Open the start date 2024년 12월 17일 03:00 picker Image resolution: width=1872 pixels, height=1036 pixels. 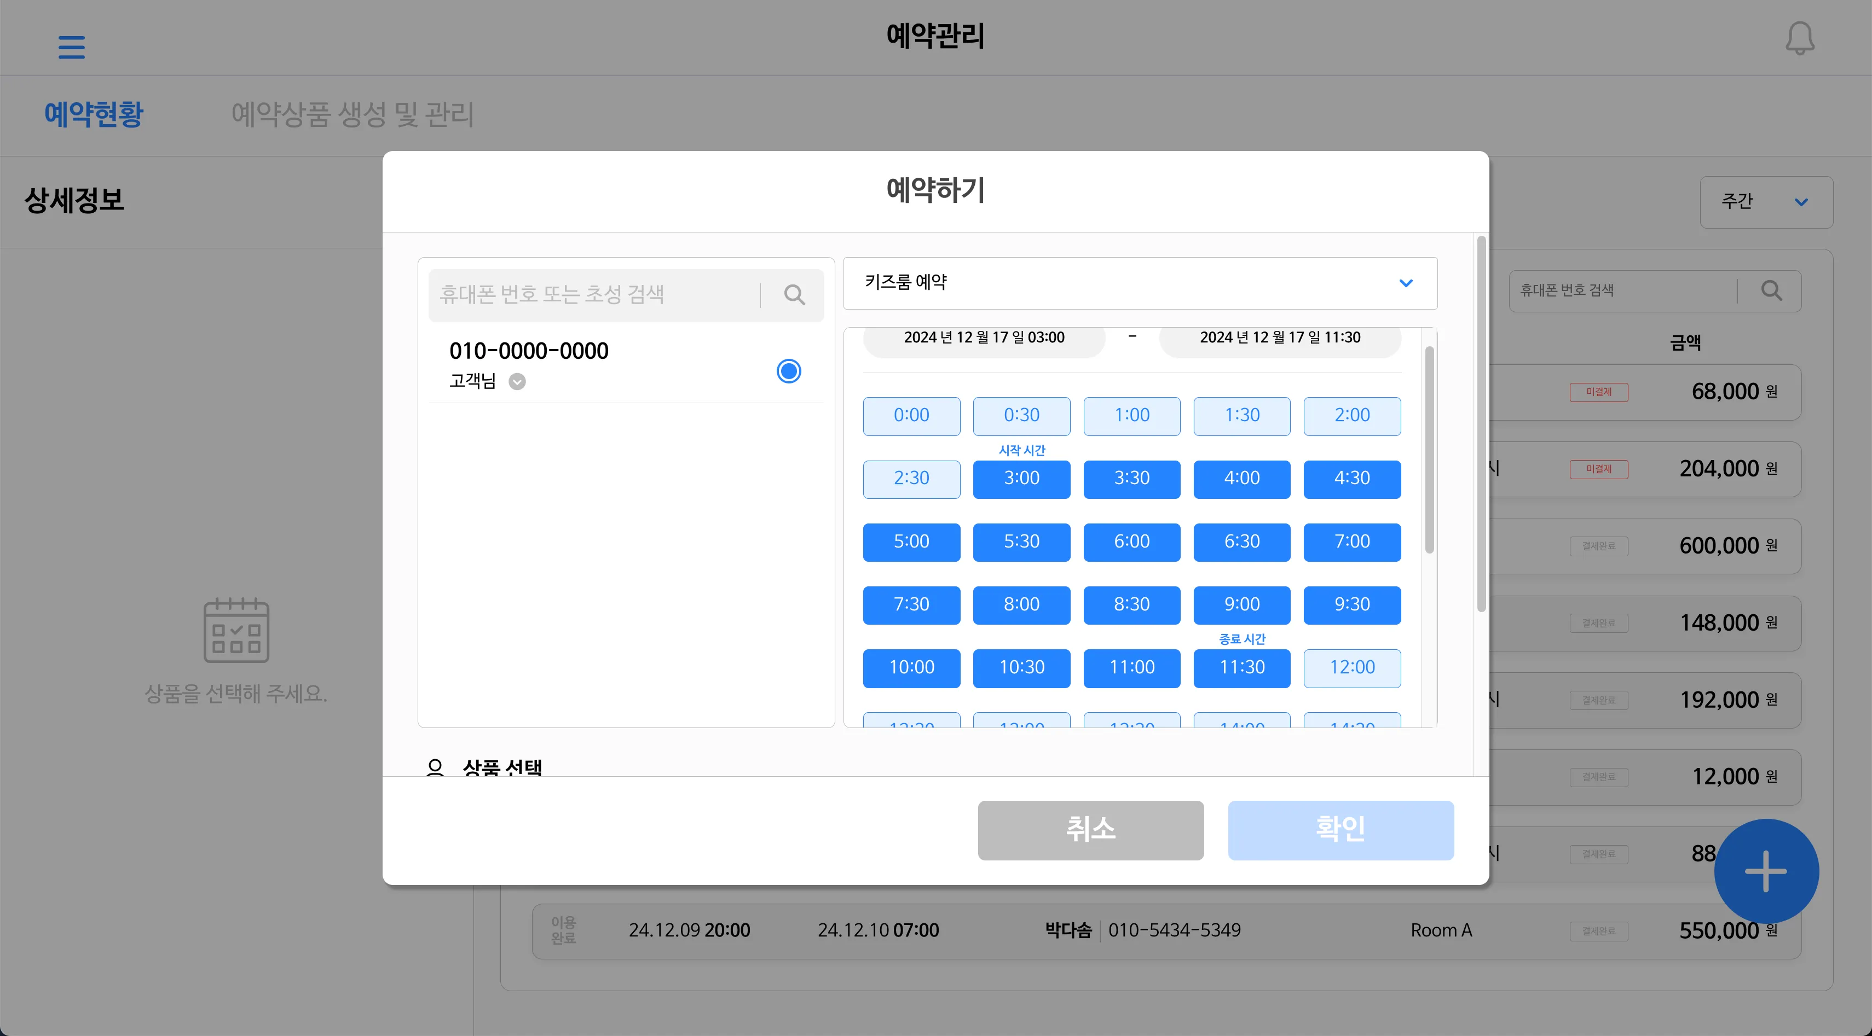[x=983, y=339]
